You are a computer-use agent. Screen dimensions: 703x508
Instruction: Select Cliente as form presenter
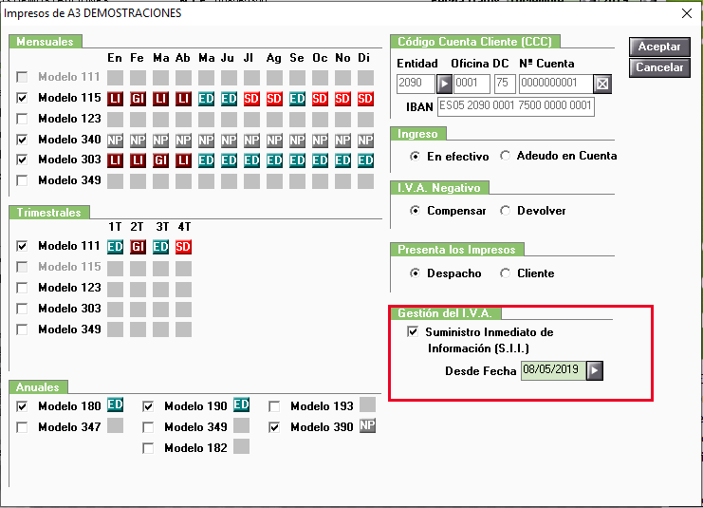[506, 273]
